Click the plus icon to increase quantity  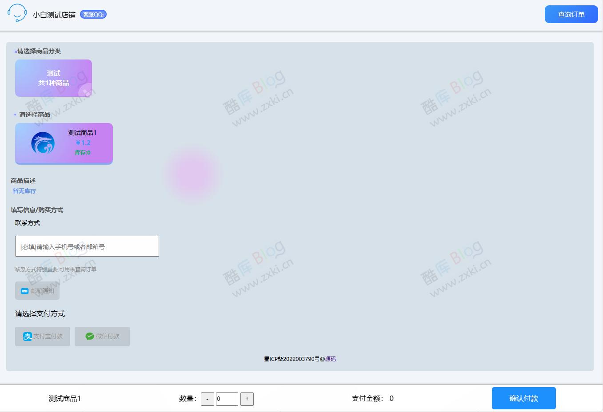point(247,399)
